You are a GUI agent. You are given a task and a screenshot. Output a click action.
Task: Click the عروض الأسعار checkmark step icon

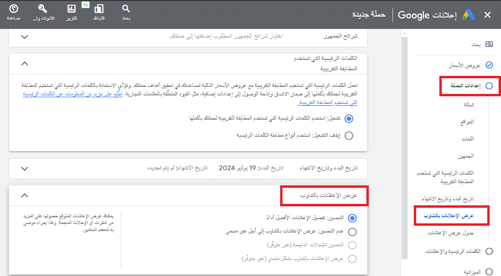(489, 65)
